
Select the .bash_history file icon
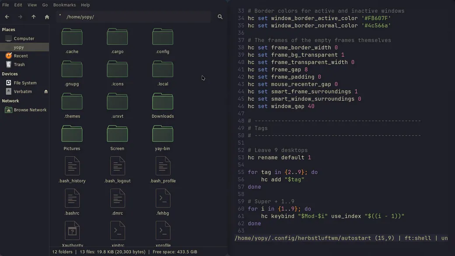coord(72,166)
